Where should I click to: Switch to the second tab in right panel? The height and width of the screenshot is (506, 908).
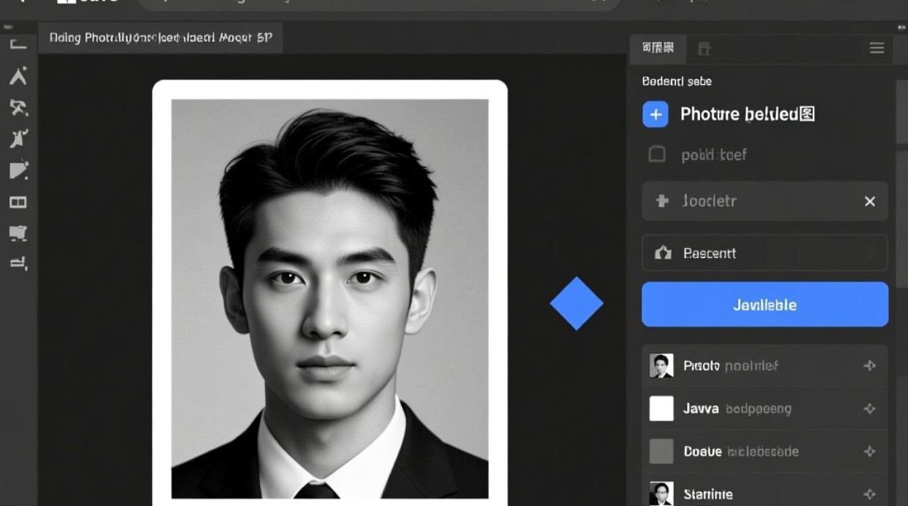click(704, 49)
